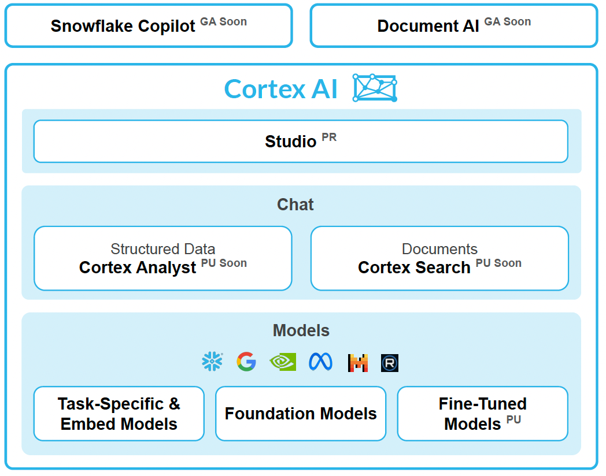This screenshot has height=476, width=606.
Task: Click the Structured Data label
Action: [x=162, y=249]
